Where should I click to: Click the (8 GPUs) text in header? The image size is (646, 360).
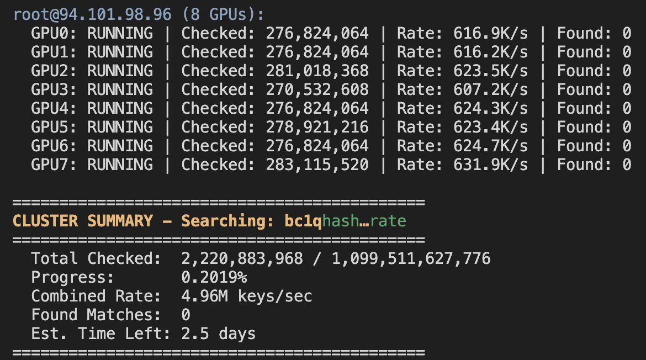[223, 15]
